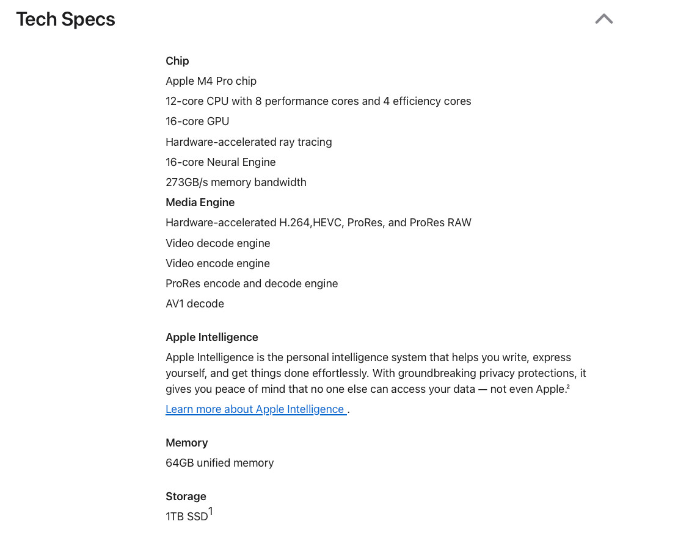Click the 12-core CPU specification line
The image size is (678, 538).
pos(318,101)
